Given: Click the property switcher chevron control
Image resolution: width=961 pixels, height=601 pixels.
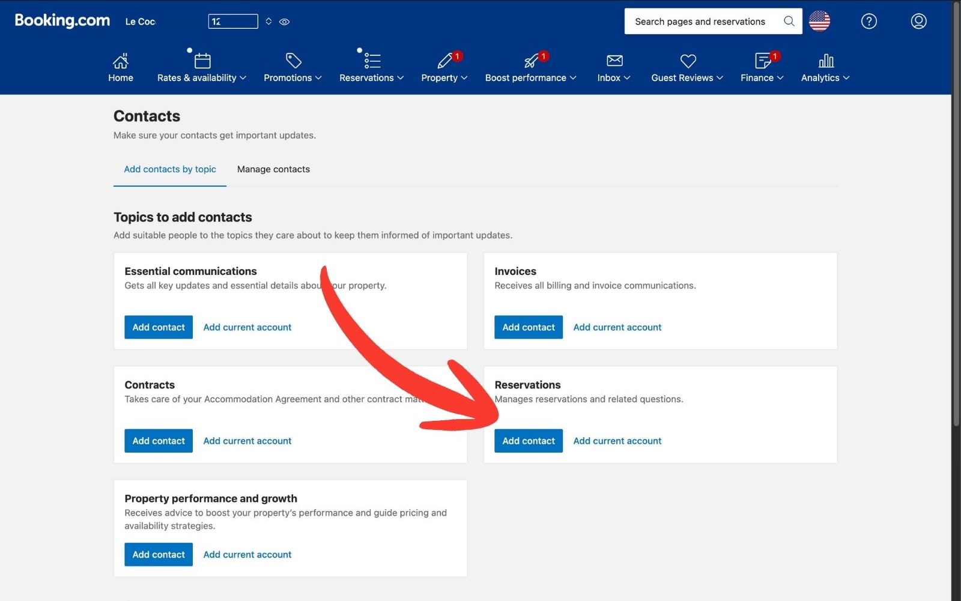Looking at the screenshot, I should click(x=268, y=21).
